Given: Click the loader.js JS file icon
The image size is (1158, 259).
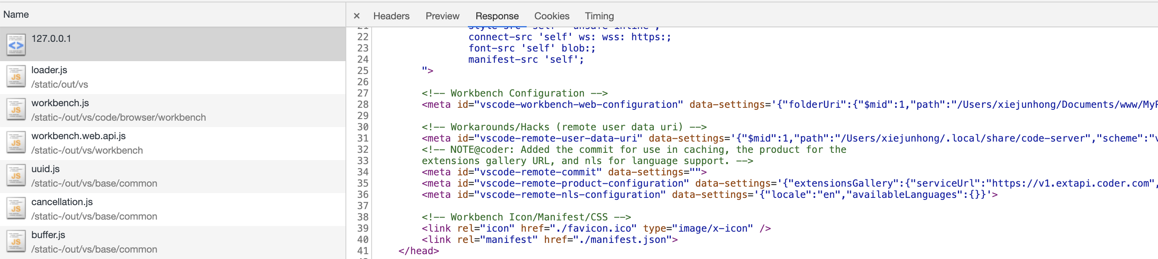Looking at the screenshot, I should [x=16, y=77].
